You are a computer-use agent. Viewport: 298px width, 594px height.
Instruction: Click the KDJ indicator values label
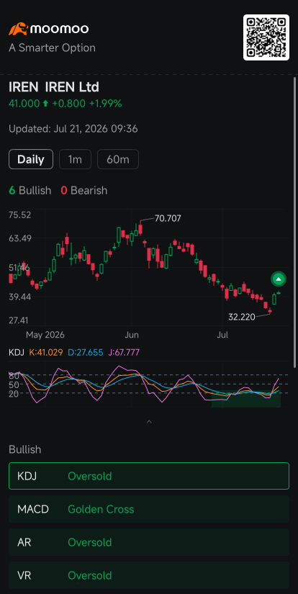(74, 353)
